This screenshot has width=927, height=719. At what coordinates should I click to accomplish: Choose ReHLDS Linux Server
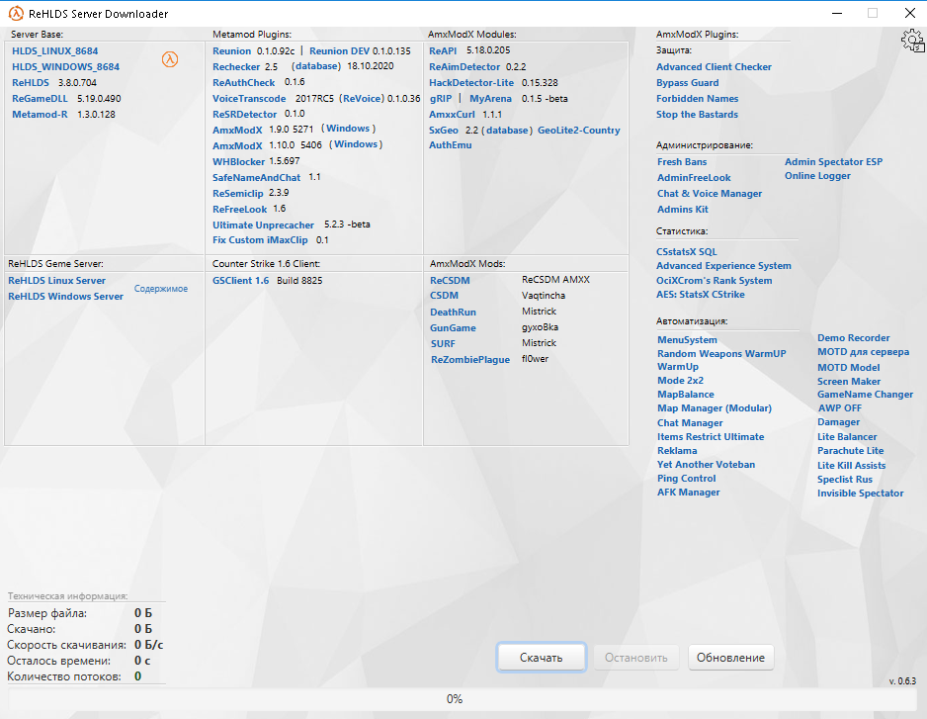coord(56,281)
